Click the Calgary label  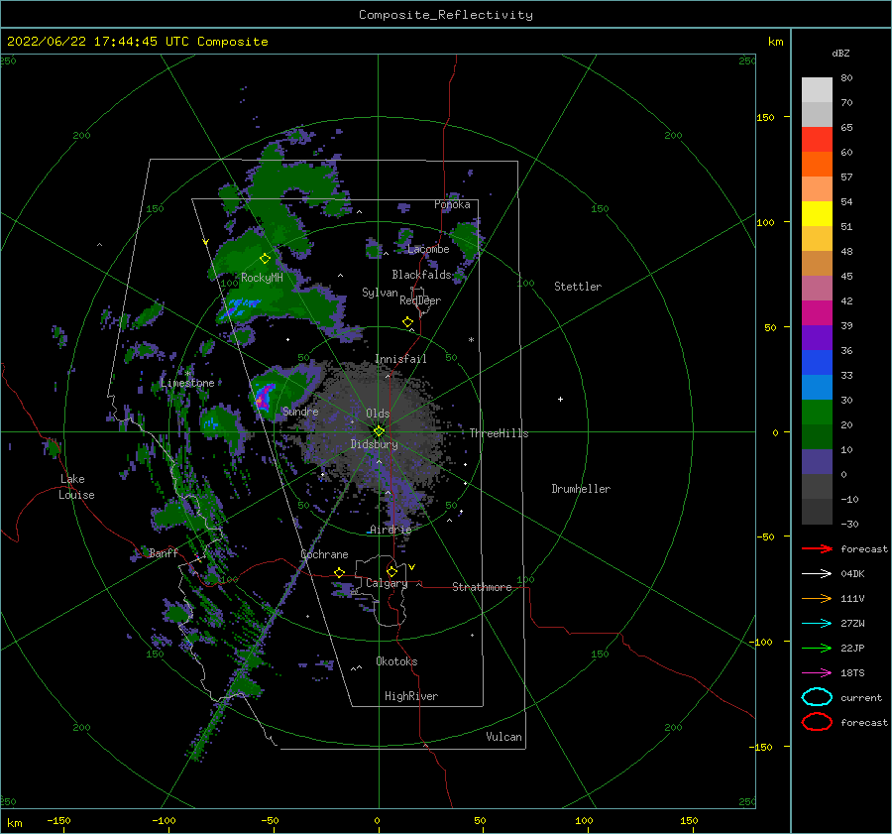(x=387, y=583)
